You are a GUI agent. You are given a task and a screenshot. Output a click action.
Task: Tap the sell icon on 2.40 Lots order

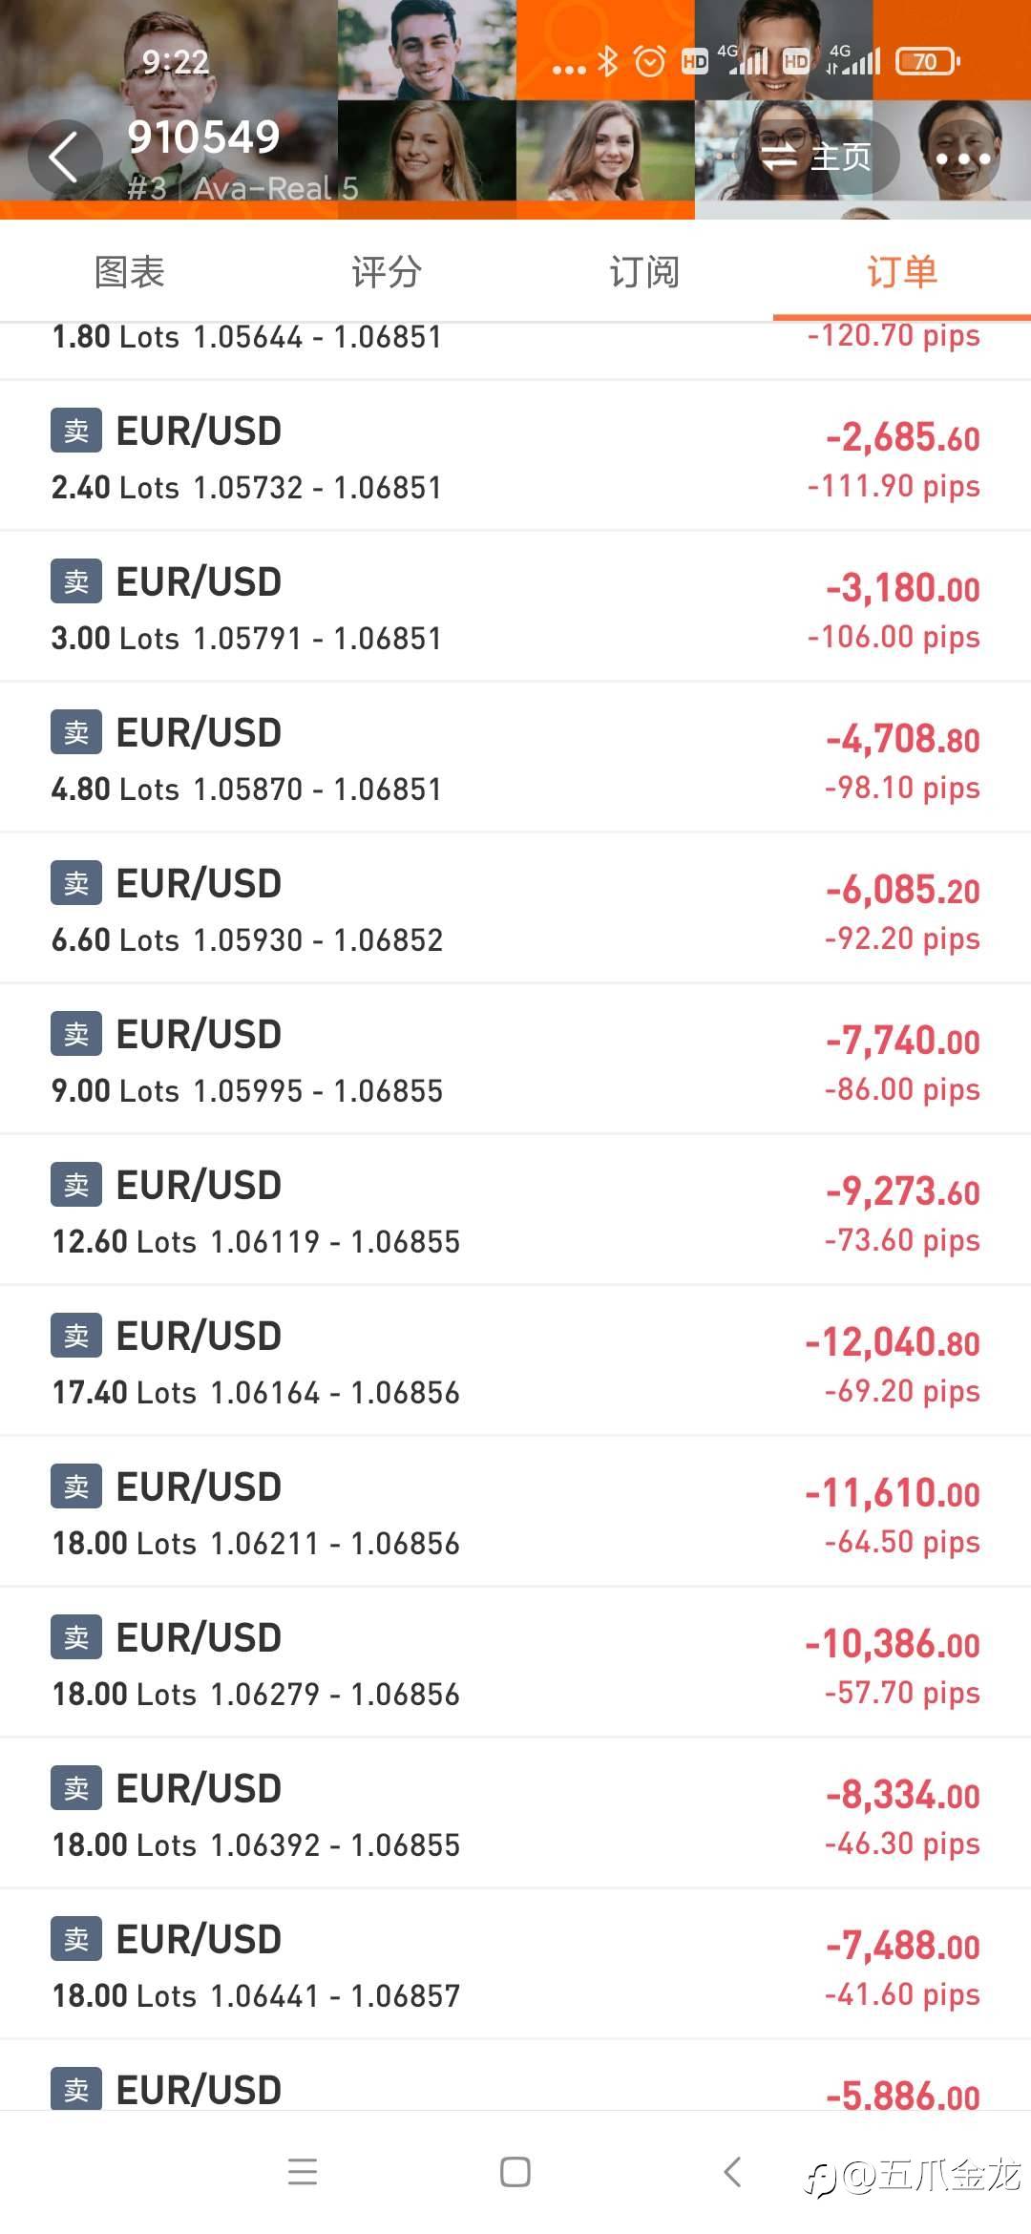click(76, 431)
